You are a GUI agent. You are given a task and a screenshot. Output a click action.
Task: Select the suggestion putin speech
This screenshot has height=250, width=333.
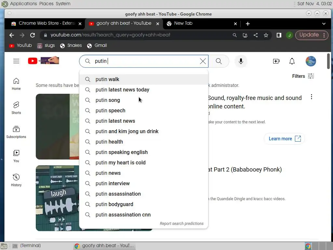coord(143,111)
